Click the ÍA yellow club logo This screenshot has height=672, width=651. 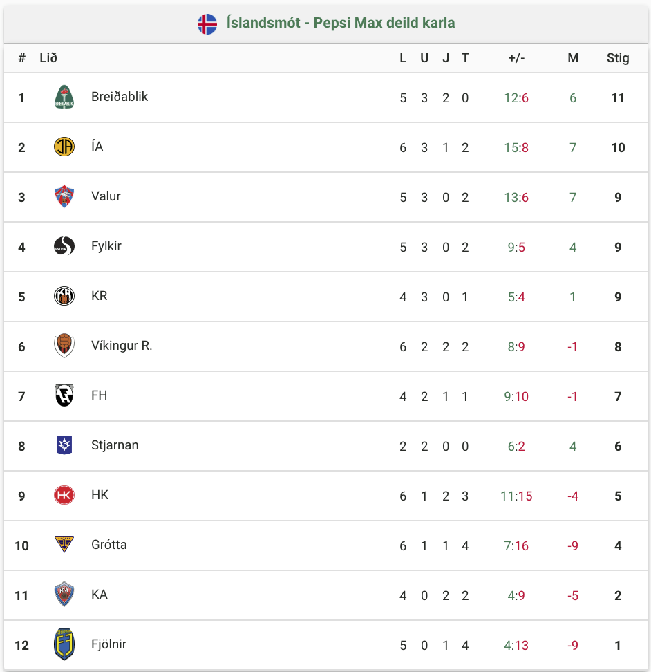pos(64,147)
